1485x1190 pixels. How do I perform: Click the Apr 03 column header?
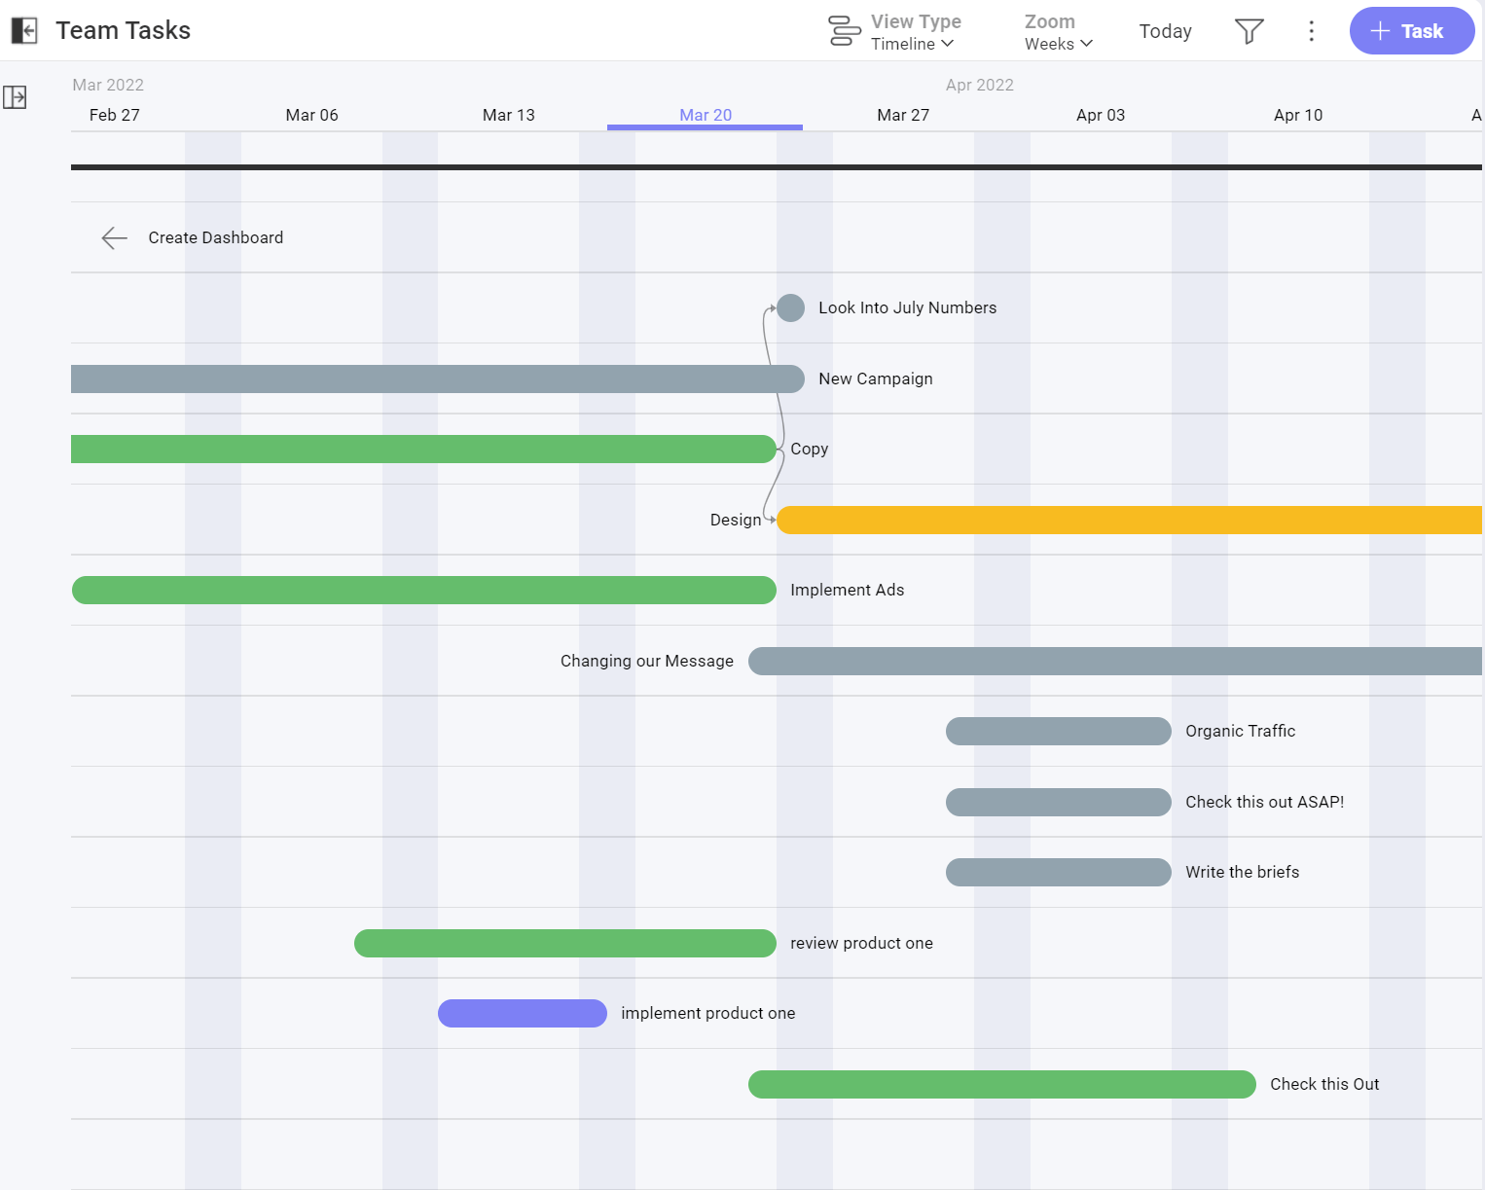[x=1101, y=114]
